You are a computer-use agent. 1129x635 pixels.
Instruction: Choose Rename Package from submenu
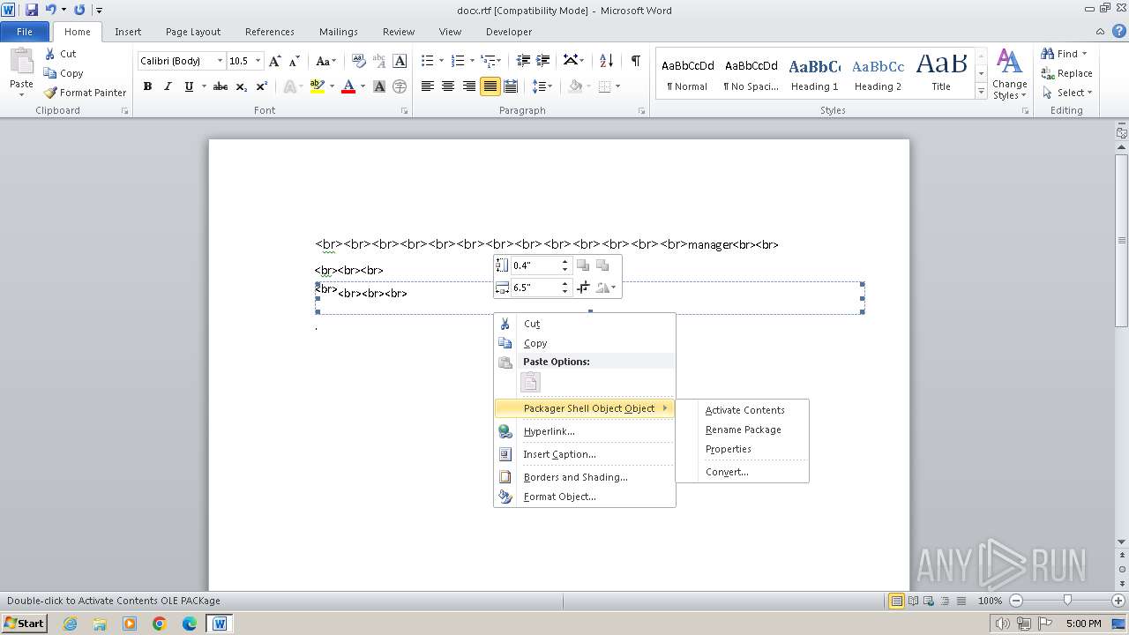coord(743,430)
